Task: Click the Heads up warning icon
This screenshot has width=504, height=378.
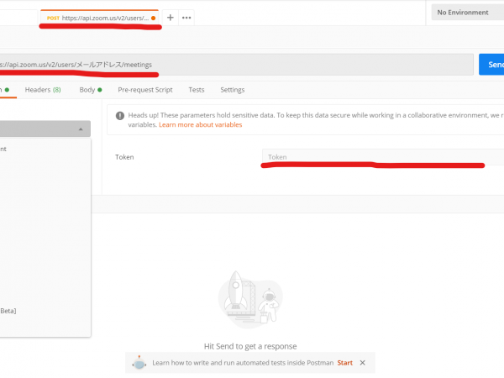Action: (x=120, y=116)
